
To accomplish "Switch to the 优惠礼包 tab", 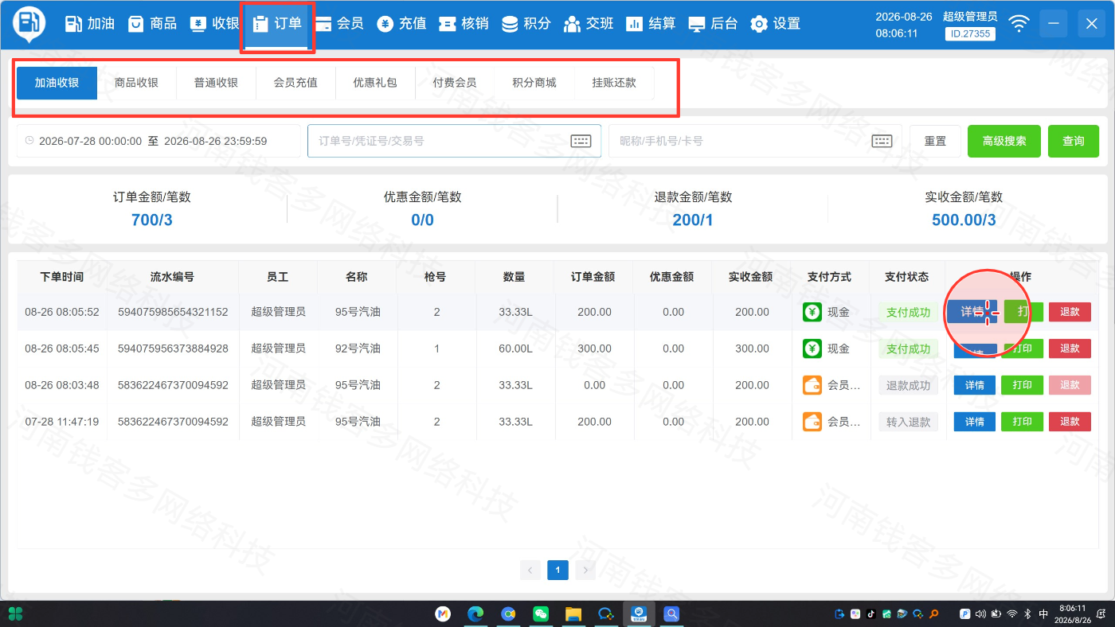I will point(375,83).
